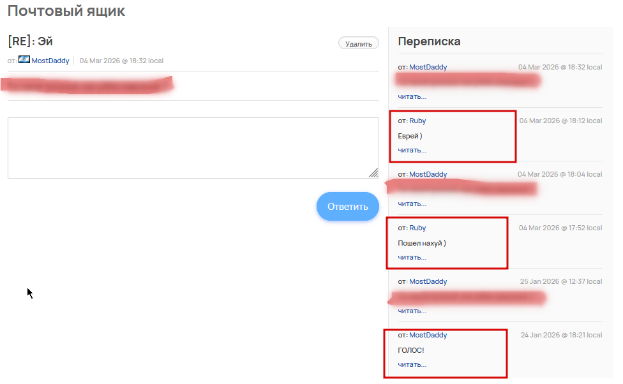Click the [RE]: Эй message subject
Image resolution: width=623 pixels, height=384 pixels.
[30, 41]
